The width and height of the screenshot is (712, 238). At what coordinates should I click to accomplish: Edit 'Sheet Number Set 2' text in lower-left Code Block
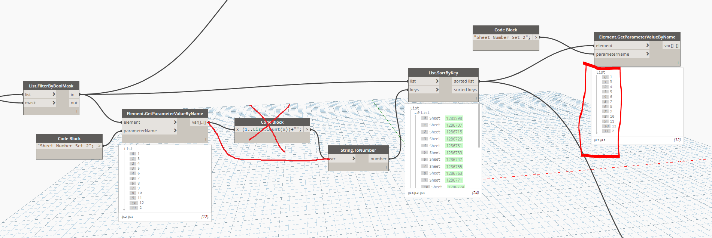tap(66, 146)
